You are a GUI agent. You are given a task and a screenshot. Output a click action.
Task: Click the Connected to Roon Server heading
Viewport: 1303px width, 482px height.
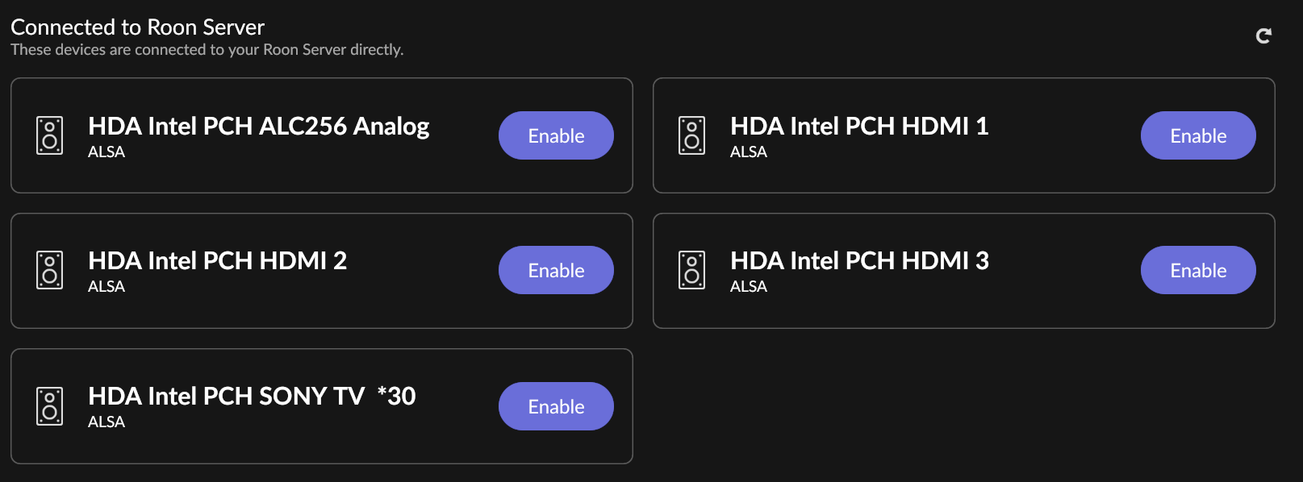pyautogui.click(x=137, y=27)
